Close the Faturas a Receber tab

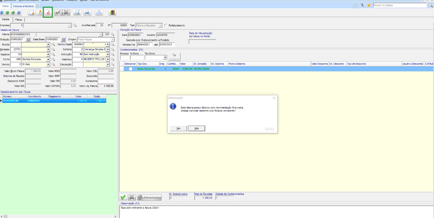pyautogui.click(x=38, y=6)
